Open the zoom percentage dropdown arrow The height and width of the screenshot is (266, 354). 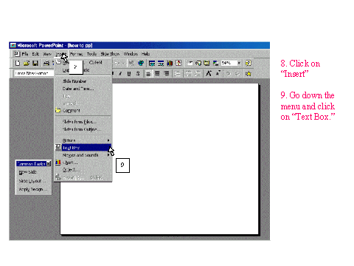coord(239,63)
